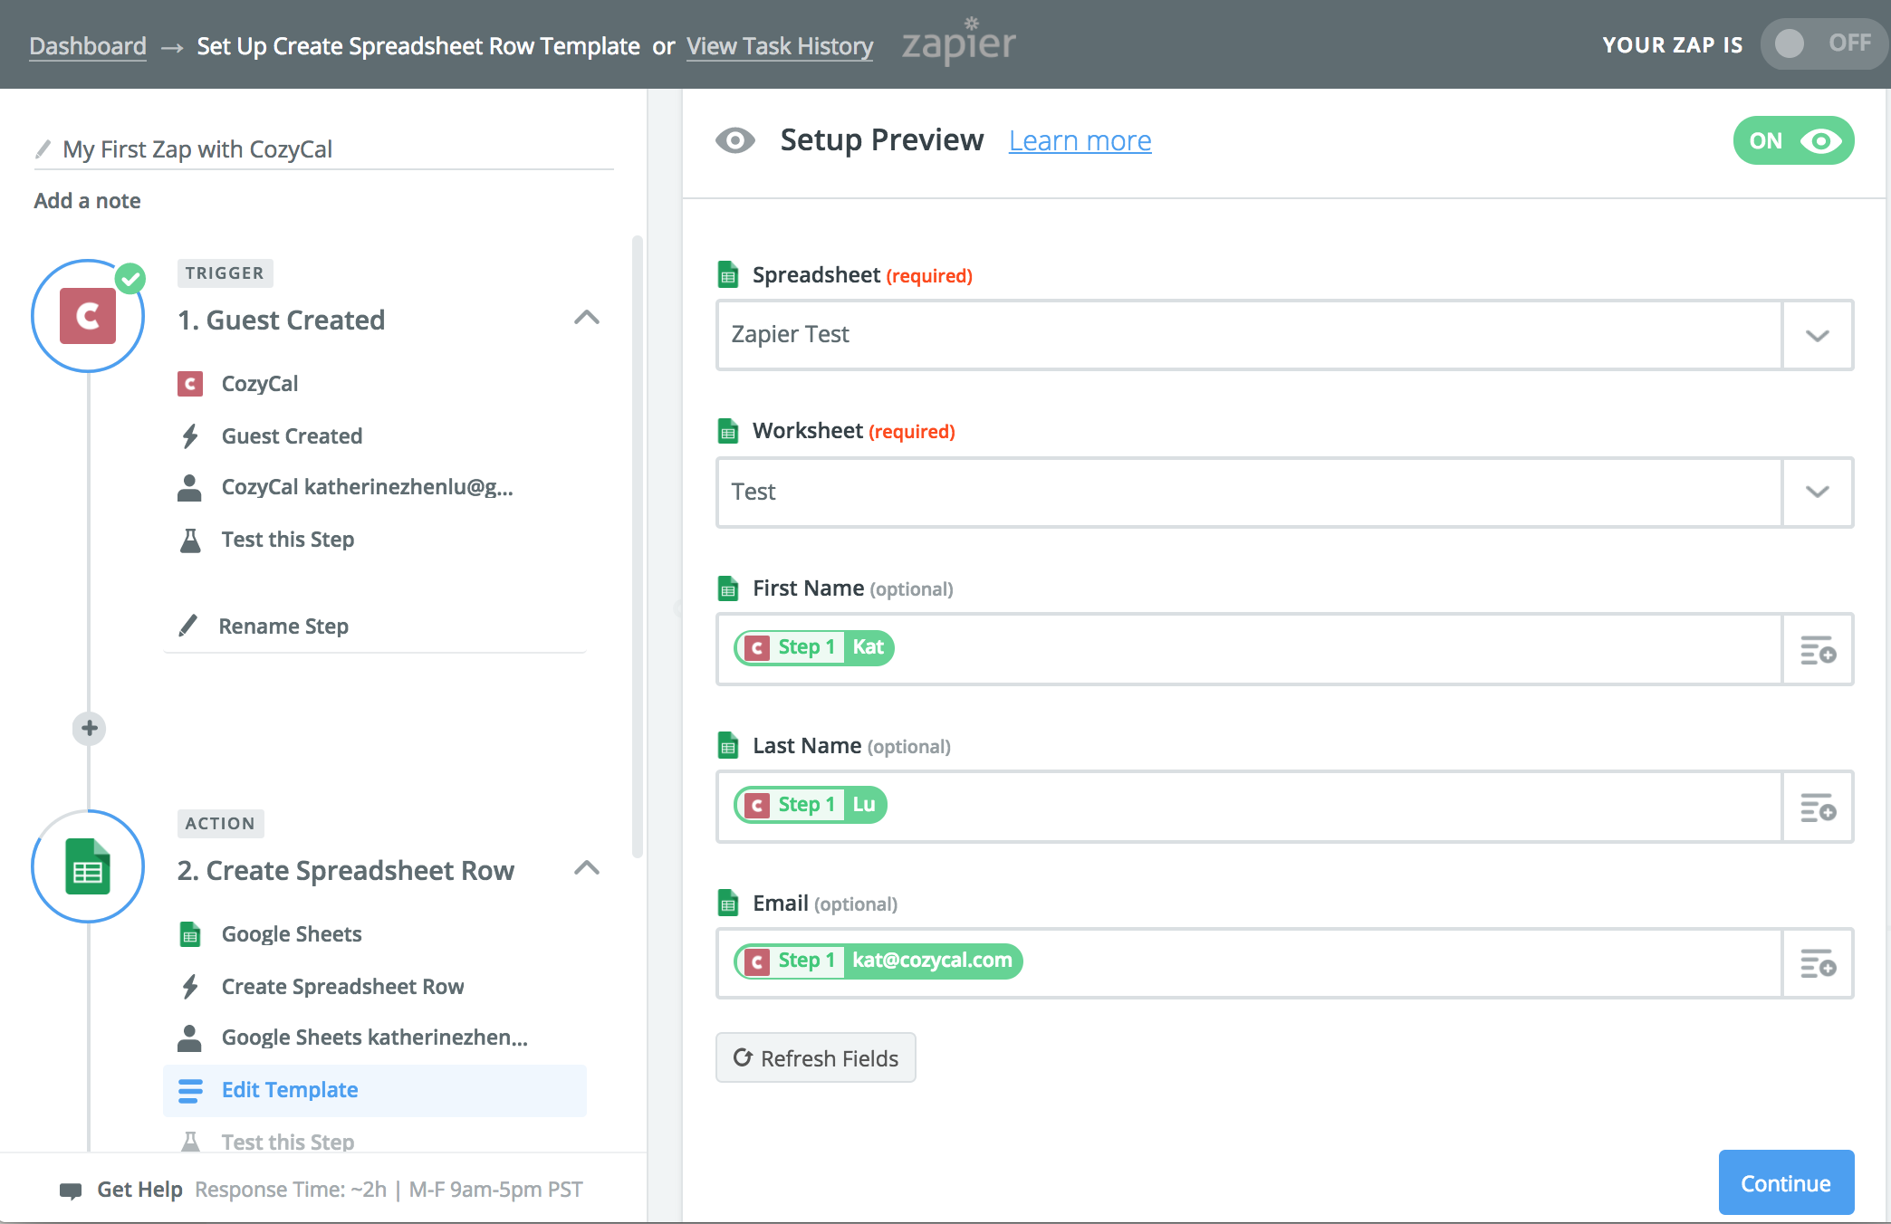Click the Google Sheets action step icon

click(88, 866)
